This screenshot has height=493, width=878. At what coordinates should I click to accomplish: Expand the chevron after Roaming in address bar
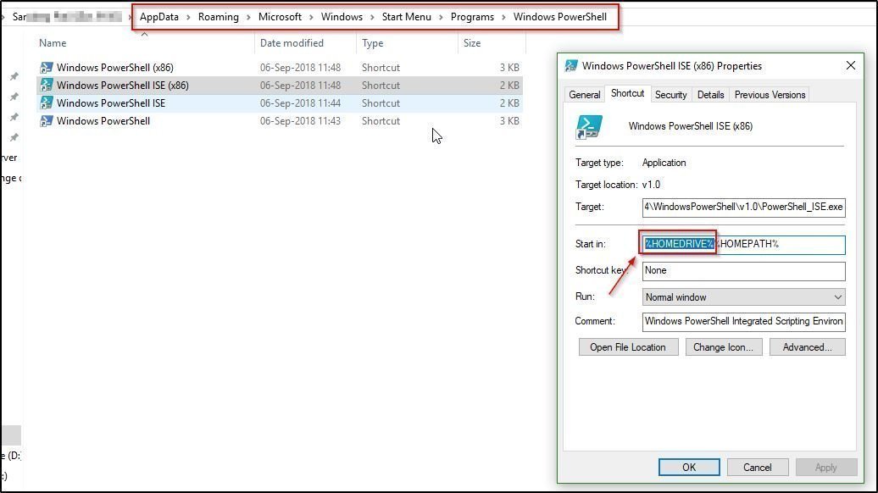click(248, 17)
